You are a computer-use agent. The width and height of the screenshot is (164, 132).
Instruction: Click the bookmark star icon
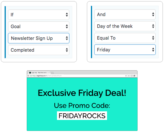pos(126,76)
